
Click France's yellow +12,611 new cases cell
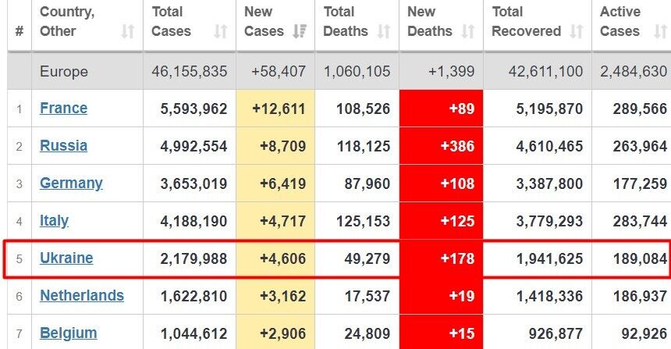[x=275, y=109]
